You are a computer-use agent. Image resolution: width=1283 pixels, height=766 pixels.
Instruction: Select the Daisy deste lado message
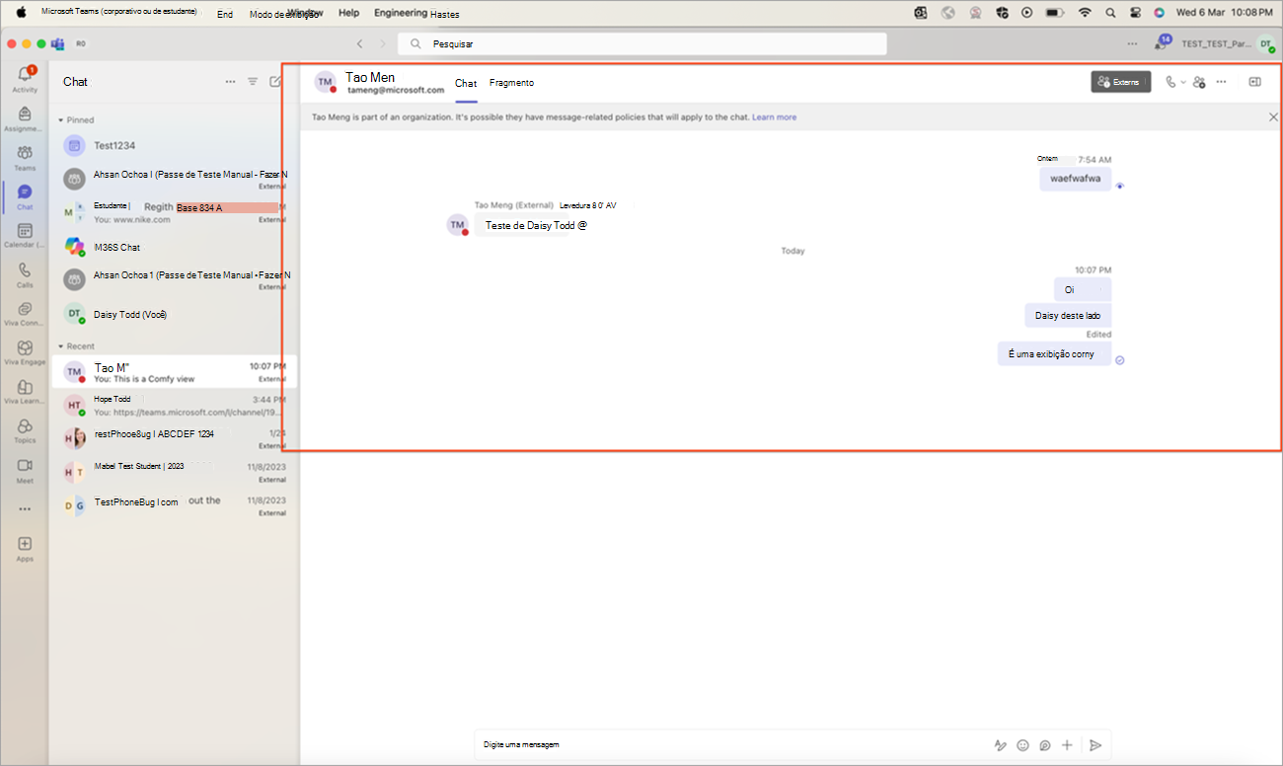[x=1068, y=316]
